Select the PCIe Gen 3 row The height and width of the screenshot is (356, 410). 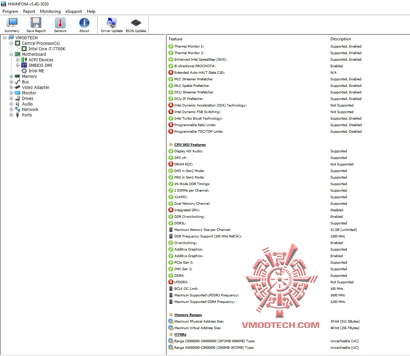(x=288, y=262)
